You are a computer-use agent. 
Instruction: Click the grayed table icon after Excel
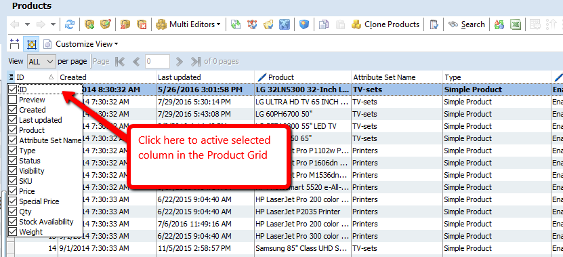pos(535,24)
